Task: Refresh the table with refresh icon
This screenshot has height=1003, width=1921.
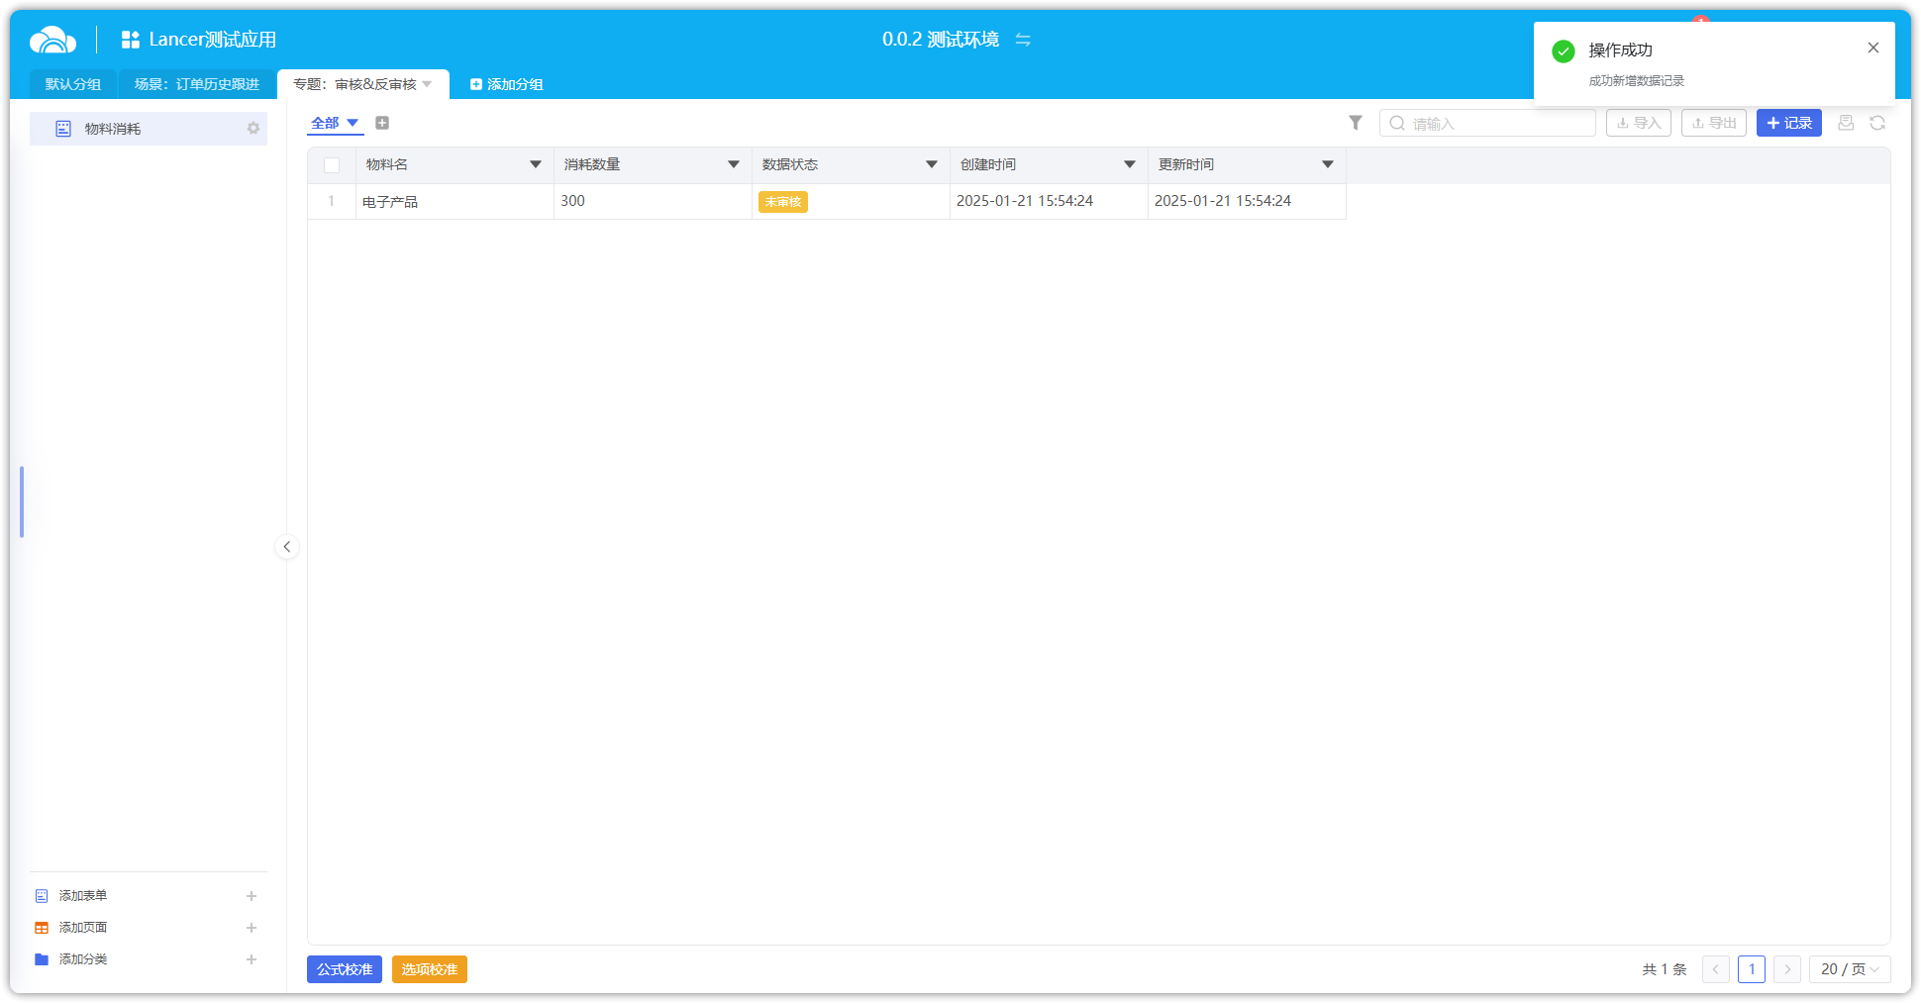Action: [1877, 123]
